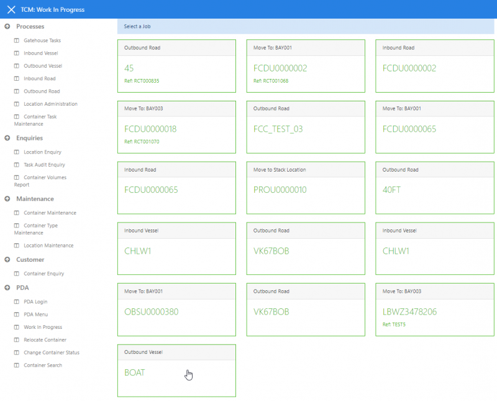
Task: Collapse the Maintenance section arrow
Action: (7, 199)
